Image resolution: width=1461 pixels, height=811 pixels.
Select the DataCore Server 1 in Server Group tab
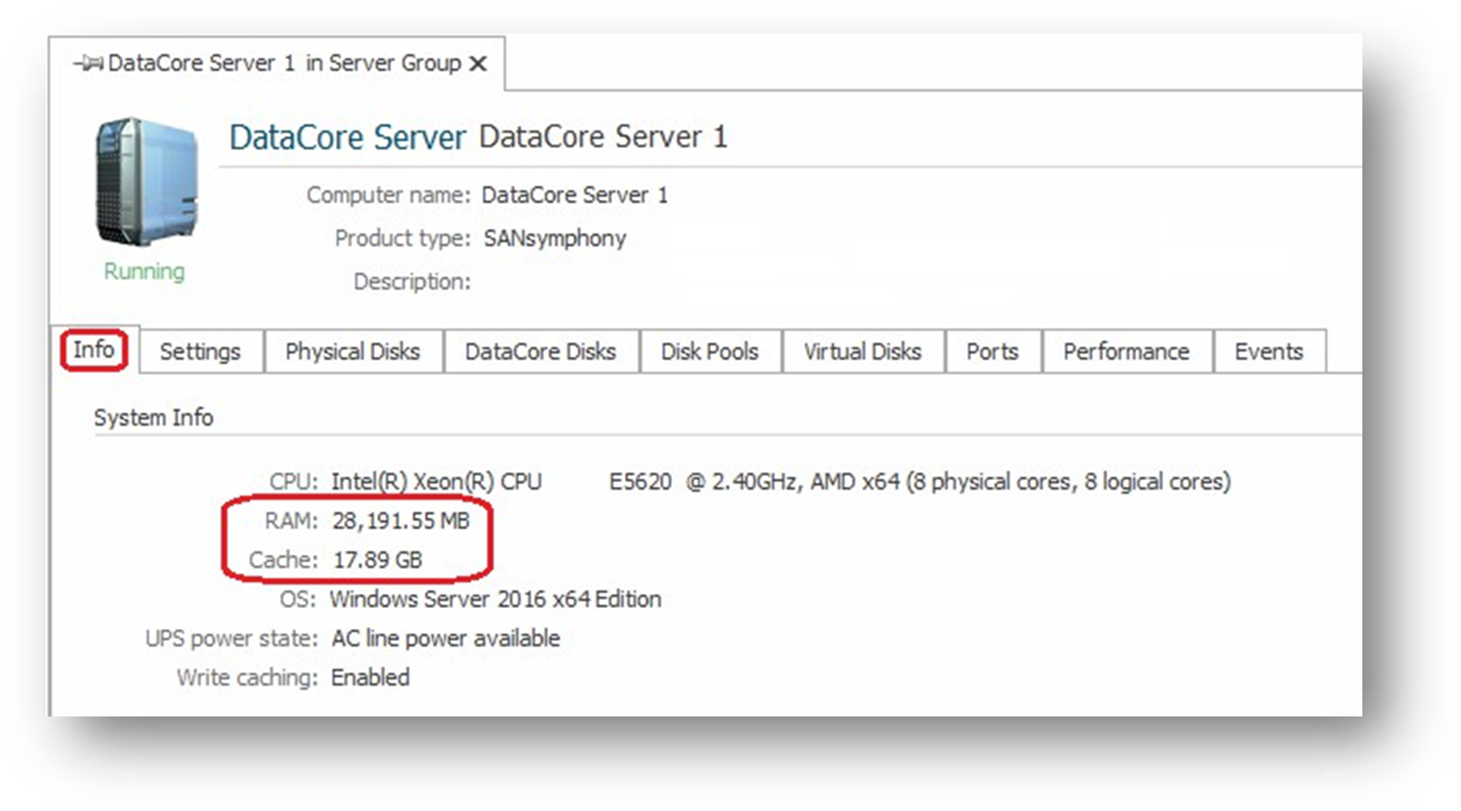[284, 63]
